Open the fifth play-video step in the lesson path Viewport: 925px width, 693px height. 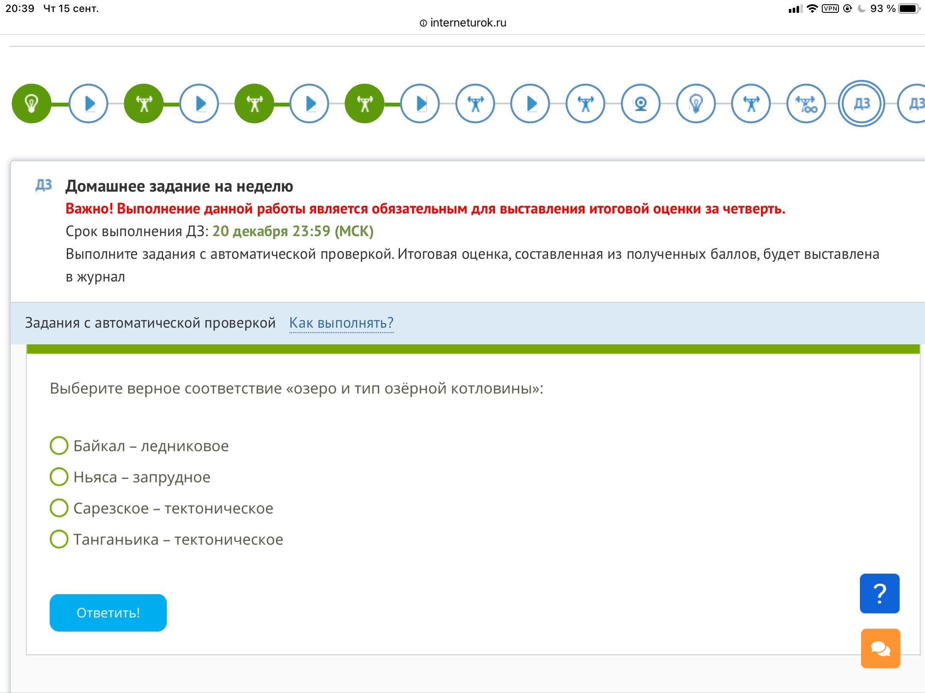530,104
